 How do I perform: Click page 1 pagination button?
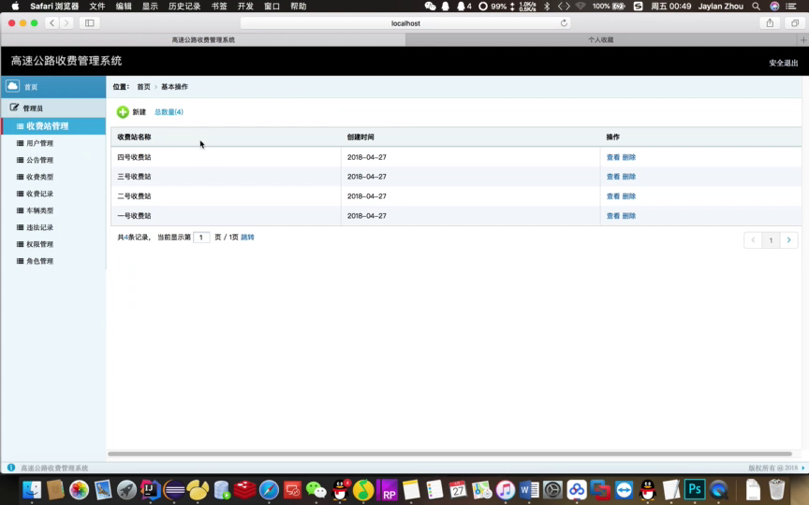771,240
